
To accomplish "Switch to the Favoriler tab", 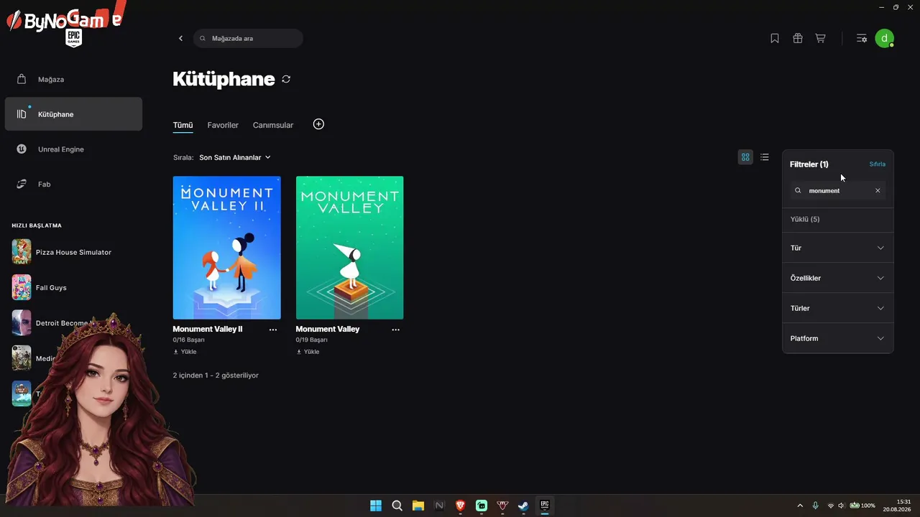I will [223, 125].
